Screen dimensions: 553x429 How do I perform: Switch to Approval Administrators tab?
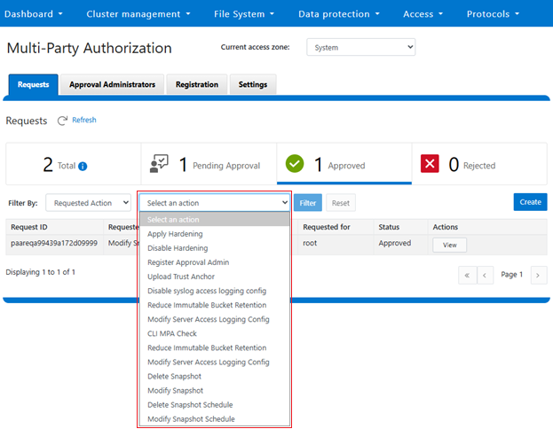112,84
